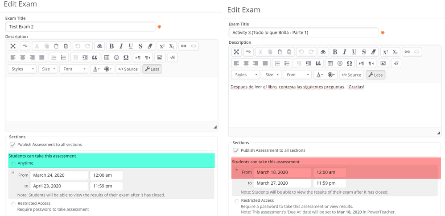Image resolution: width=445 pixels, height=216 pixels.
Task: Maximize the Test Exam 2 description editor
Action: (13, 46)
